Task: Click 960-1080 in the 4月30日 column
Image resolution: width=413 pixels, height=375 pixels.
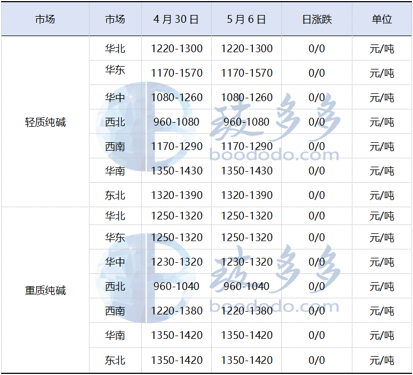Action: pyautogui.click(x=176, y=122)
